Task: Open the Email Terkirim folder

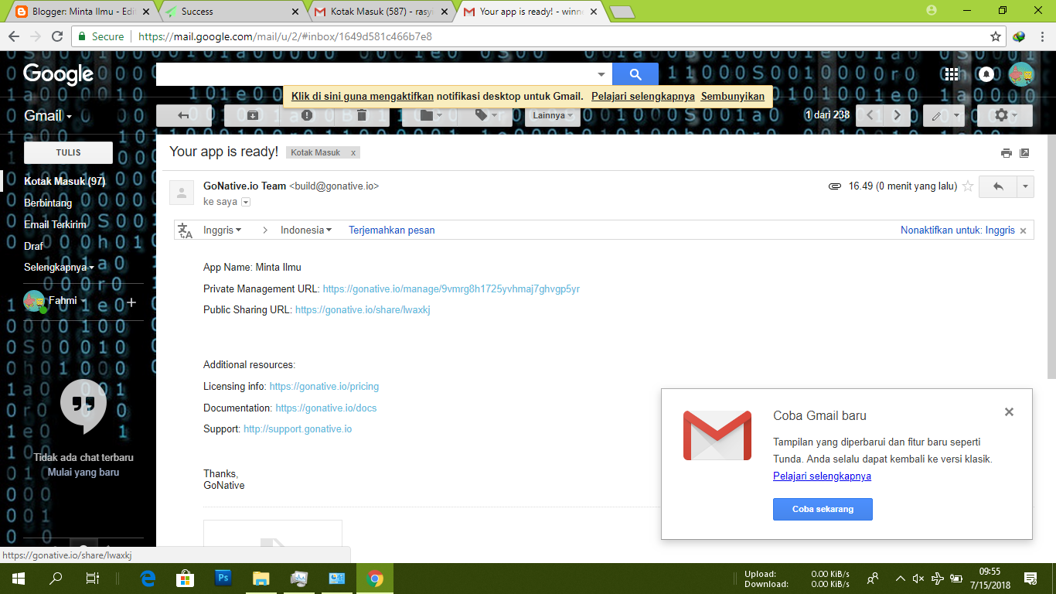Action: tap(55, 224)
